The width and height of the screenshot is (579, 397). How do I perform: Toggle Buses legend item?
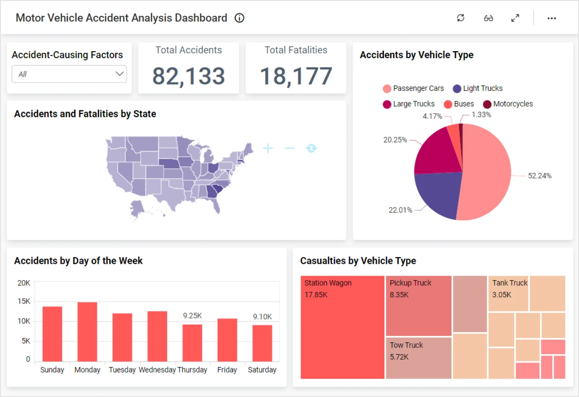tap(459, 104)
